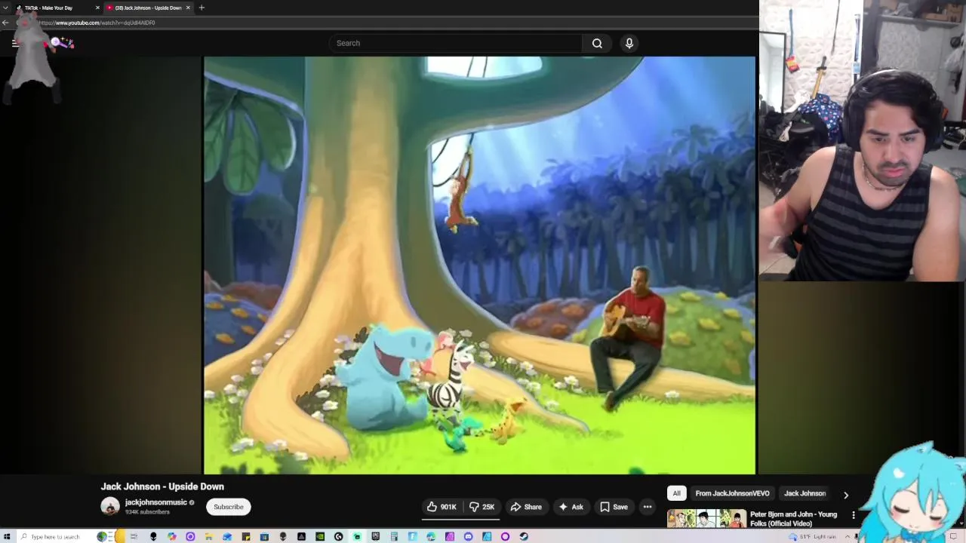Show more filter chips with the arrow
This screenshot has height=543, width=966.
click(x=846, y=495)
